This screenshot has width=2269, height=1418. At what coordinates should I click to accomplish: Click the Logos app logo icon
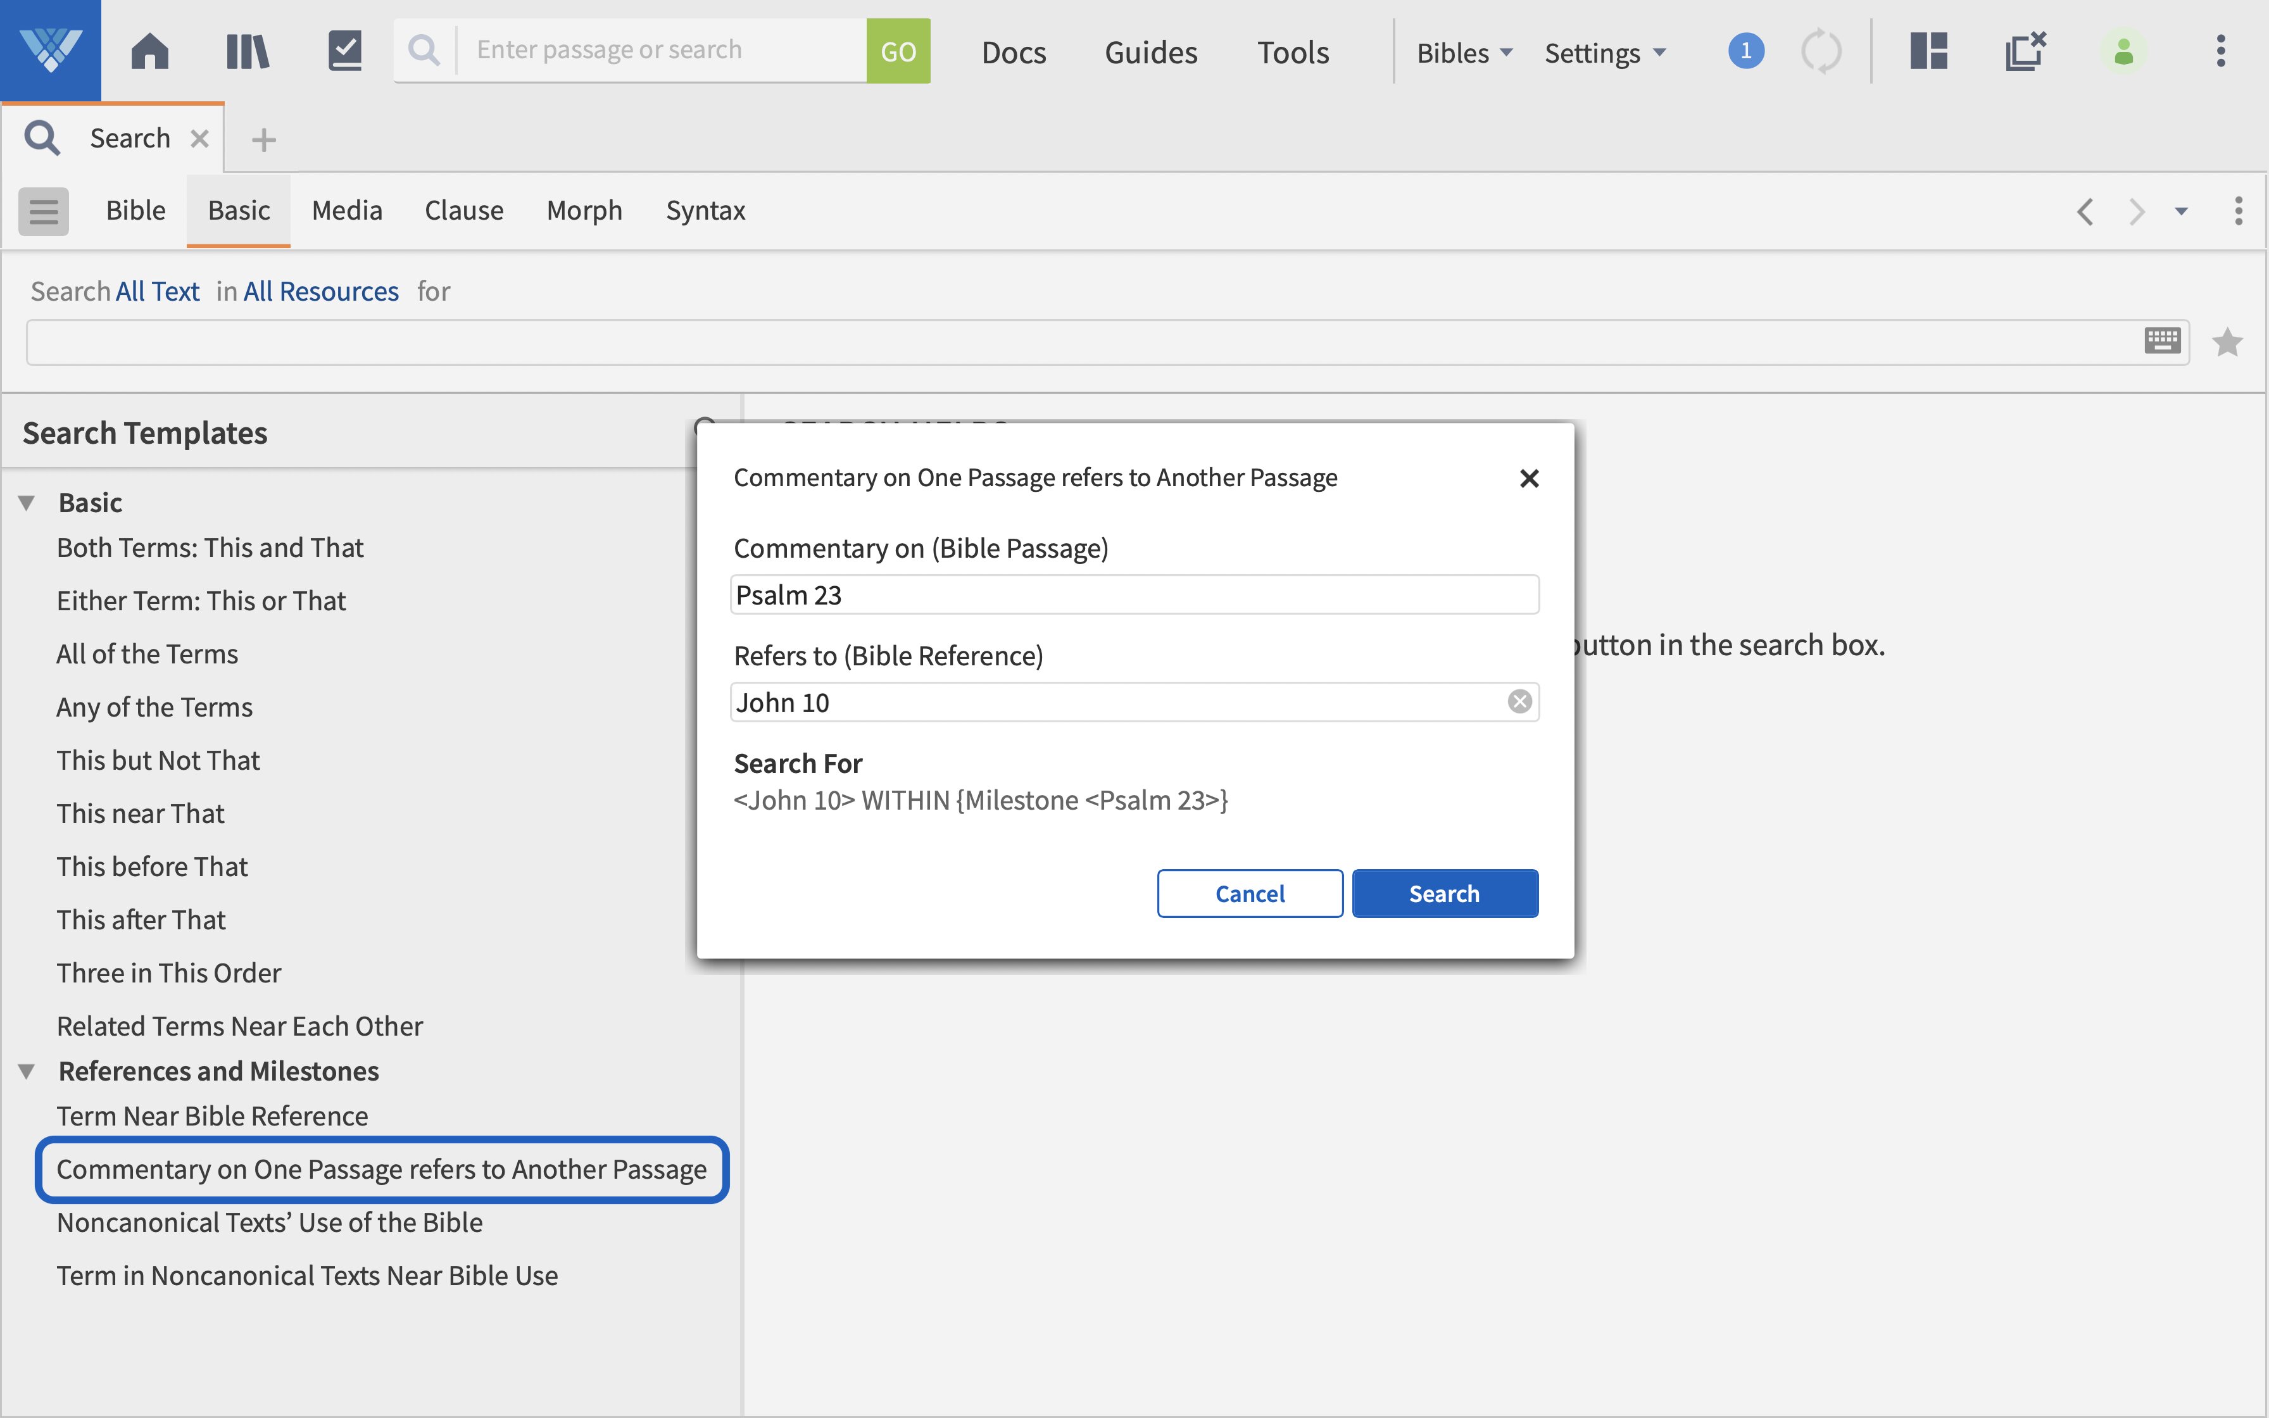coord(51,51)
